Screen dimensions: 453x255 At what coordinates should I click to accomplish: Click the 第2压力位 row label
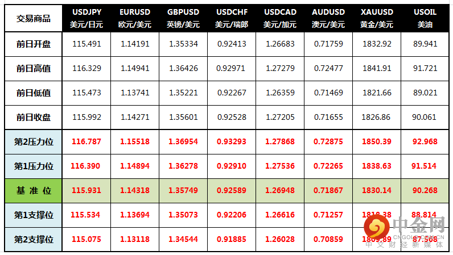point(33,142)
